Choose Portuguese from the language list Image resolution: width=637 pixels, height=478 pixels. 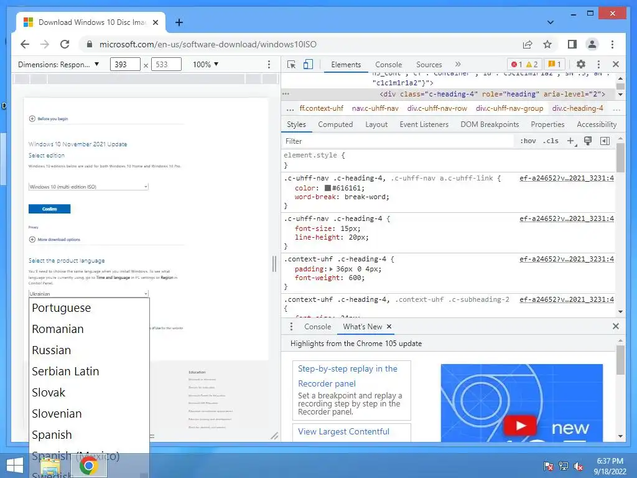tap(90, 308)
